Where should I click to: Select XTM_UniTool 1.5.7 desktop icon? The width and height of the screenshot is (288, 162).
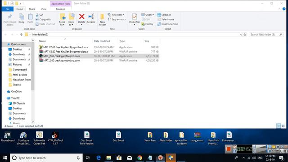[x=55, y=138]
